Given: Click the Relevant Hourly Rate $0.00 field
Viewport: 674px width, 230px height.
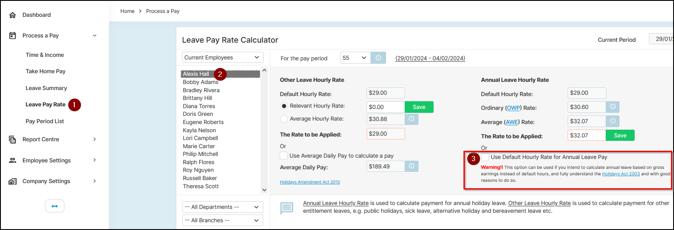Looking at the screenshot, I should click(x=386, y=107).
